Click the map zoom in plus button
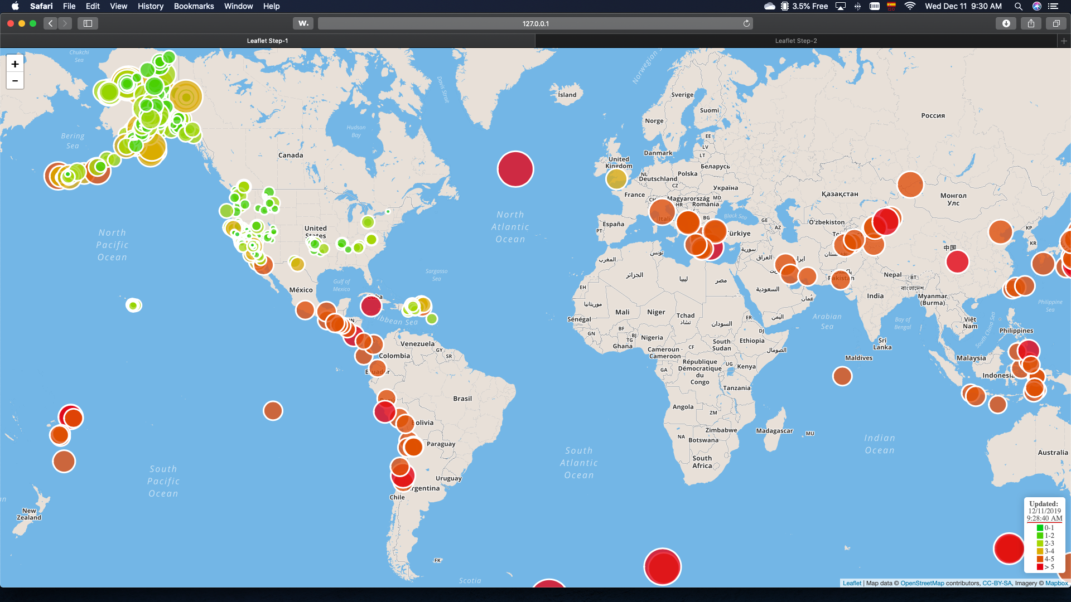Viewport: 1071px width, 602px height. [15, 64]
